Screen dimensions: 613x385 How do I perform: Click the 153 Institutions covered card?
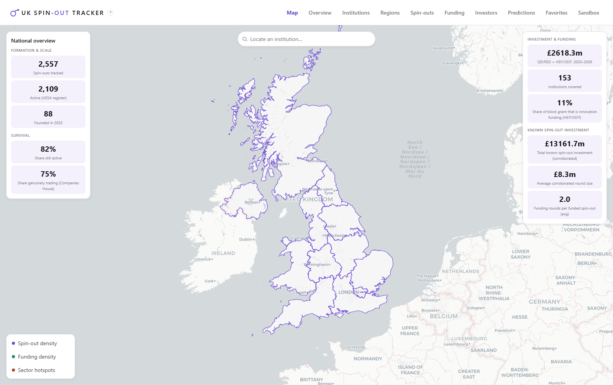[x=565, y=81]
